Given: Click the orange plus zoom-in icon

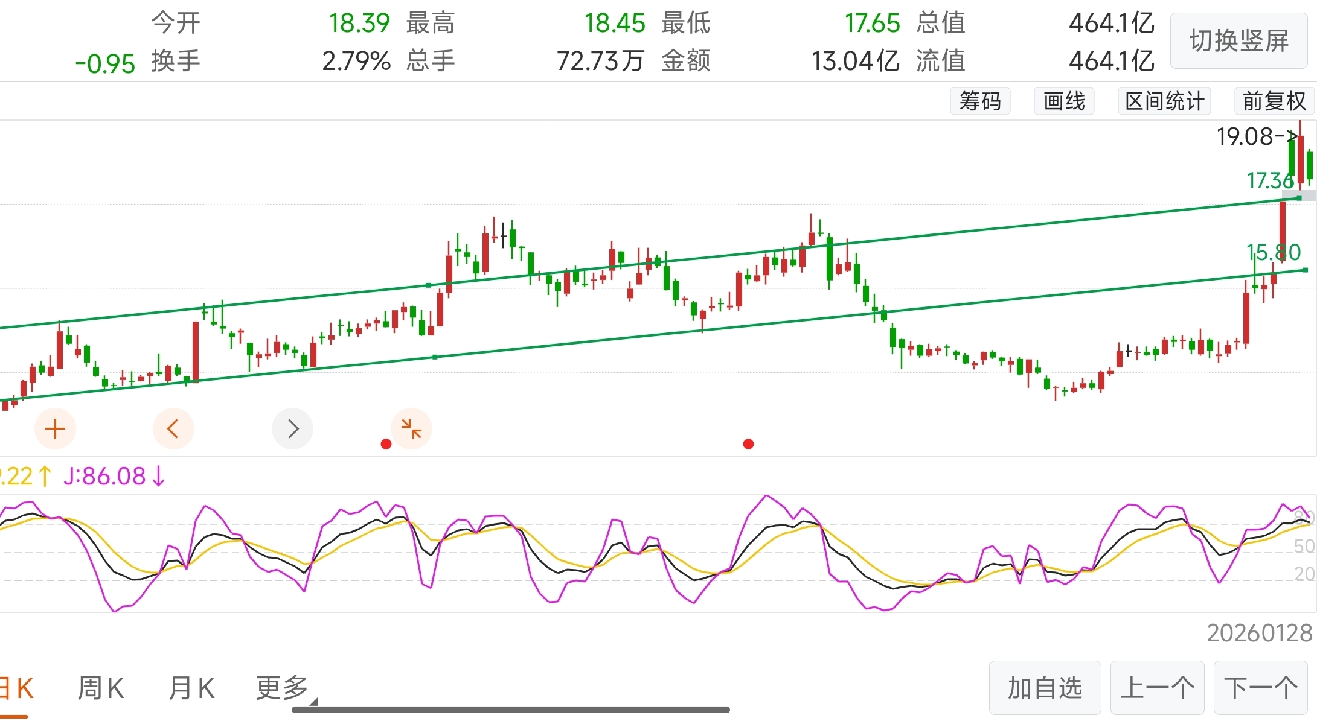Looking at the screenshot, I should [55, 429].
